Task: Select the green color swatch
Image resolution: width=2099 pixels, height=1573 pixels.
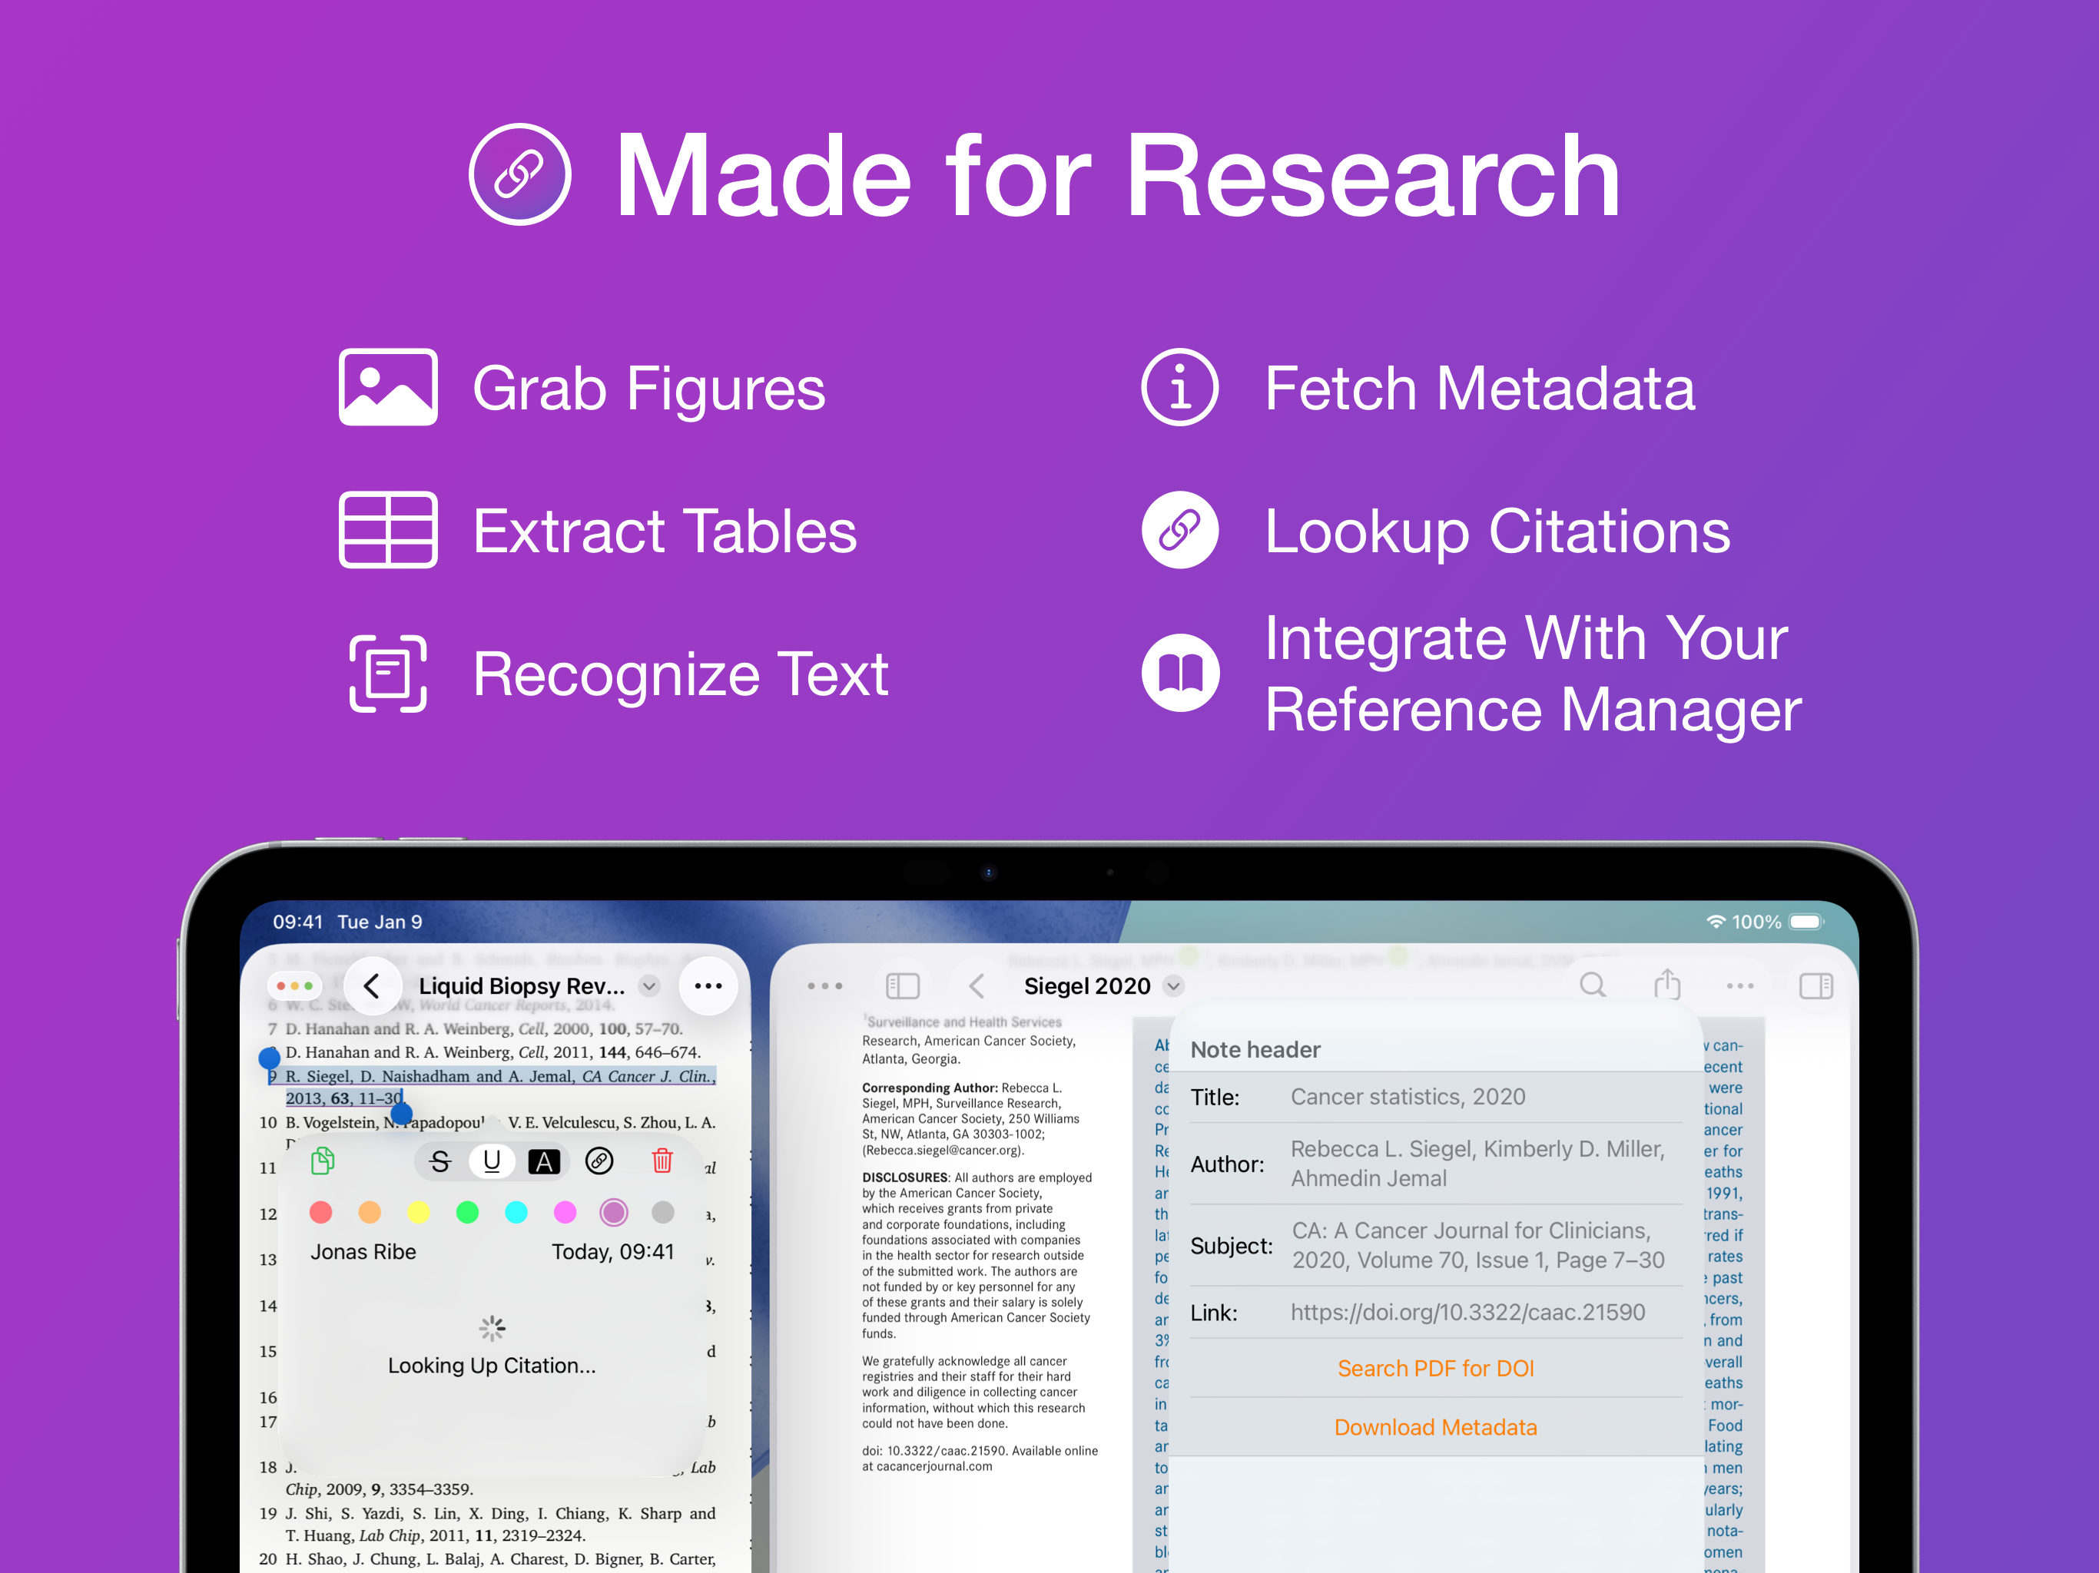Action: coord(467,1211)
